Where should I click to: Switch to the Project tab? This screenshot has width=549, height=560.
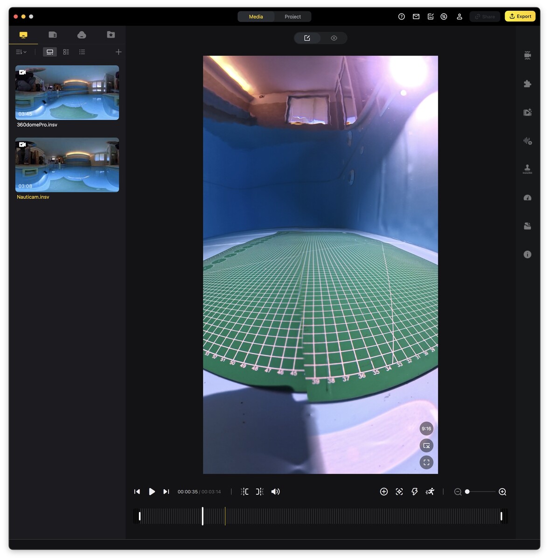[x=292, y=16]
